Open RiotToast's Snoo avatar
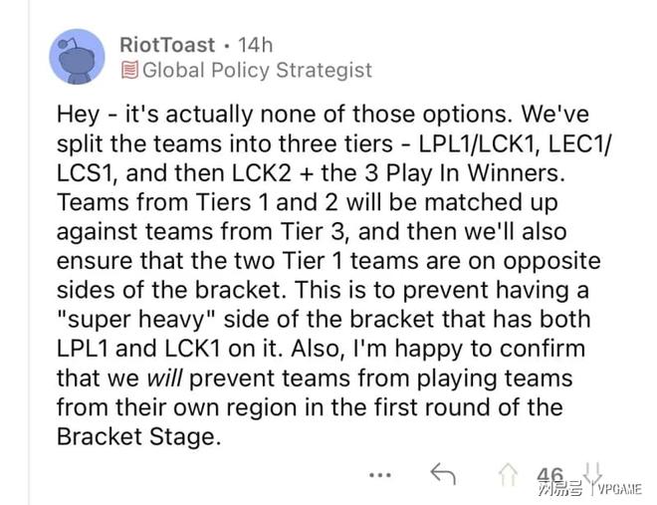This screenshot has width=657, height=505. 77,57
